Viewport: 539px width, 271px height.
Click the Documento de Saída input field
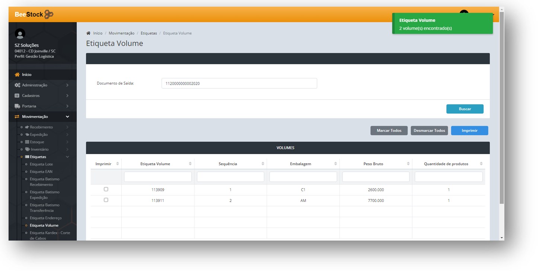pos(239,84)
